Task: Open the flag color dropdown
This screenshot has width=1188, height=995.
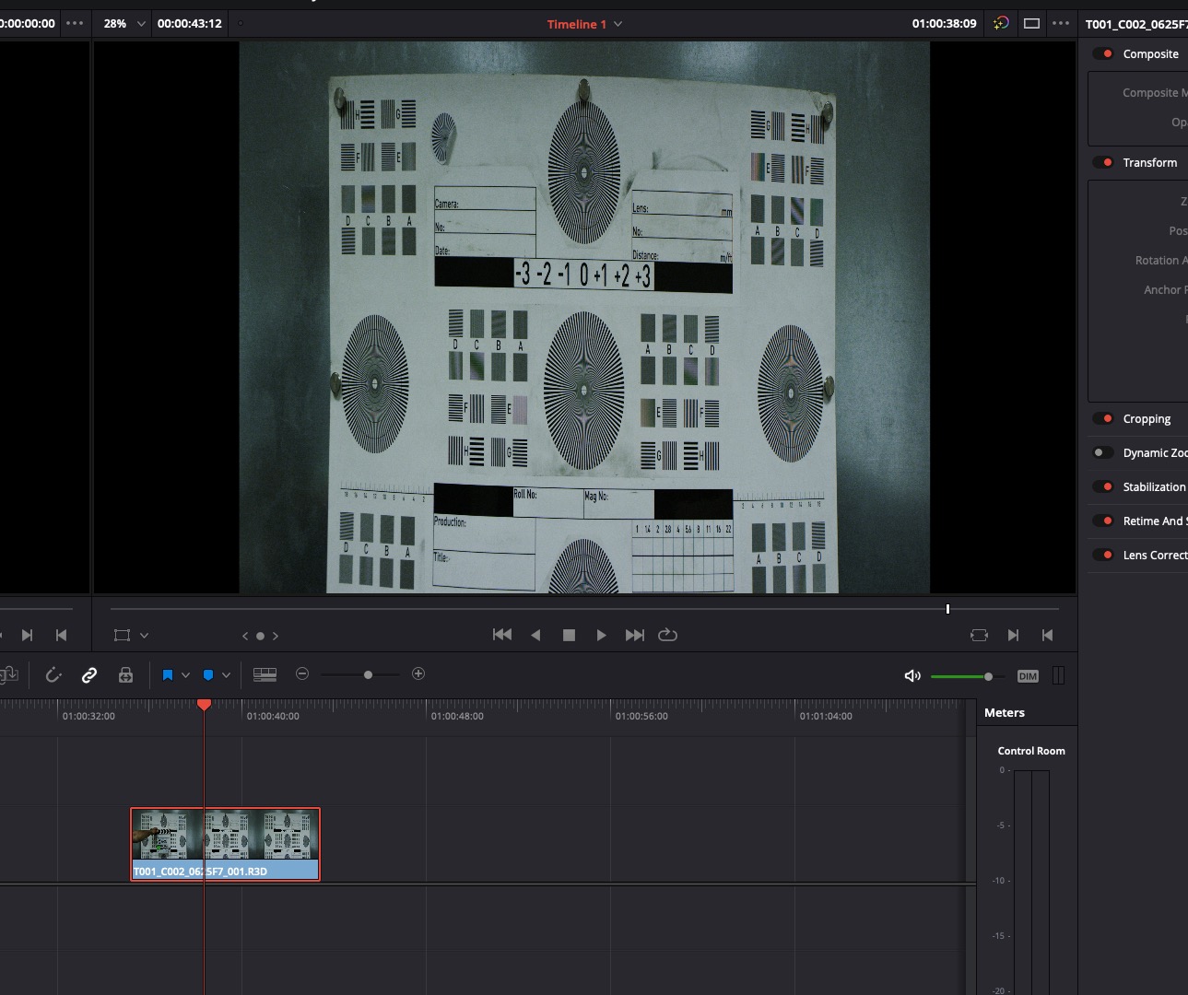Action: click(x=185, y=675)
